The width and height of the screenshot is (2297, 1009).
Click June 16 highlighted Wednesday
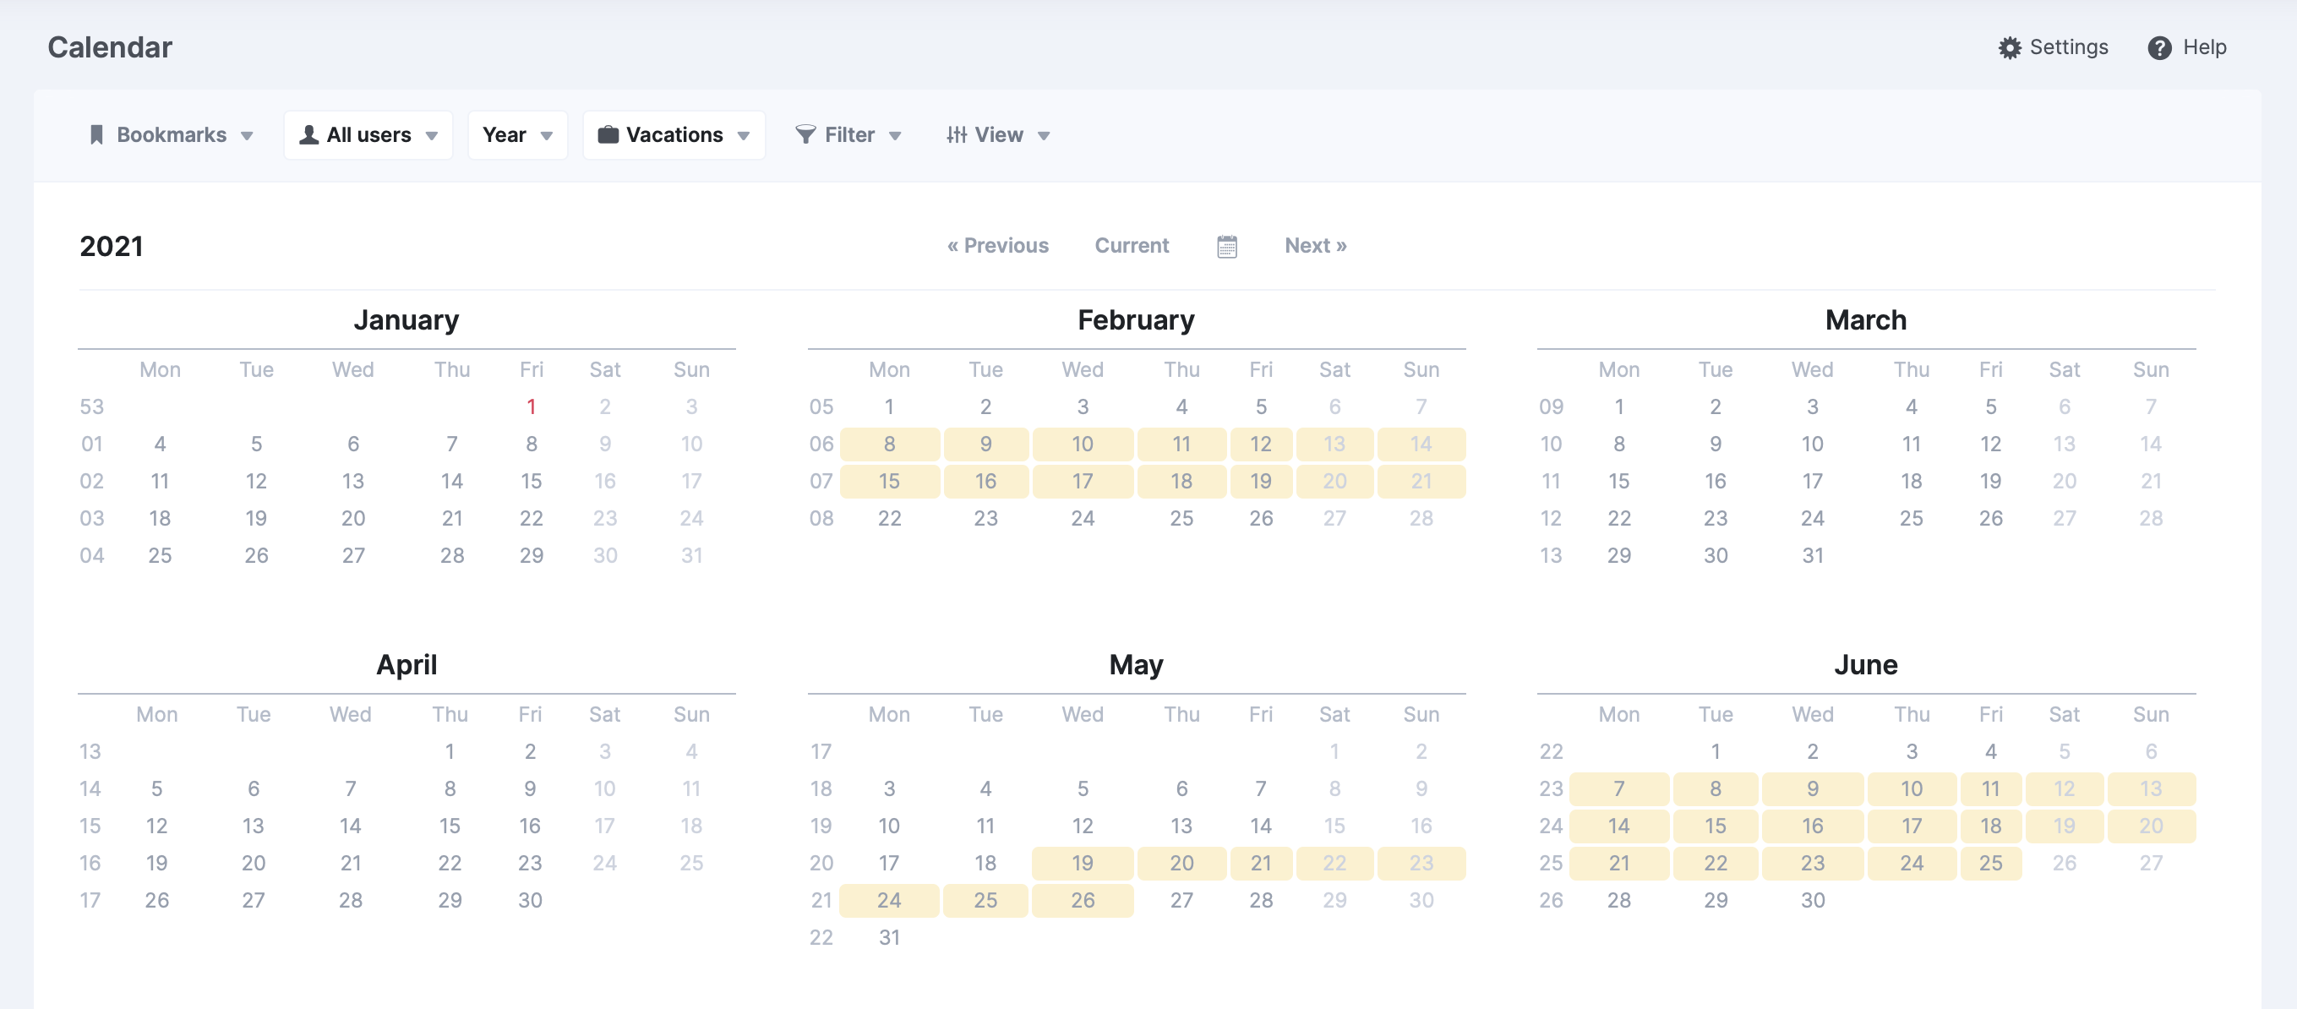pos(1813,826)
